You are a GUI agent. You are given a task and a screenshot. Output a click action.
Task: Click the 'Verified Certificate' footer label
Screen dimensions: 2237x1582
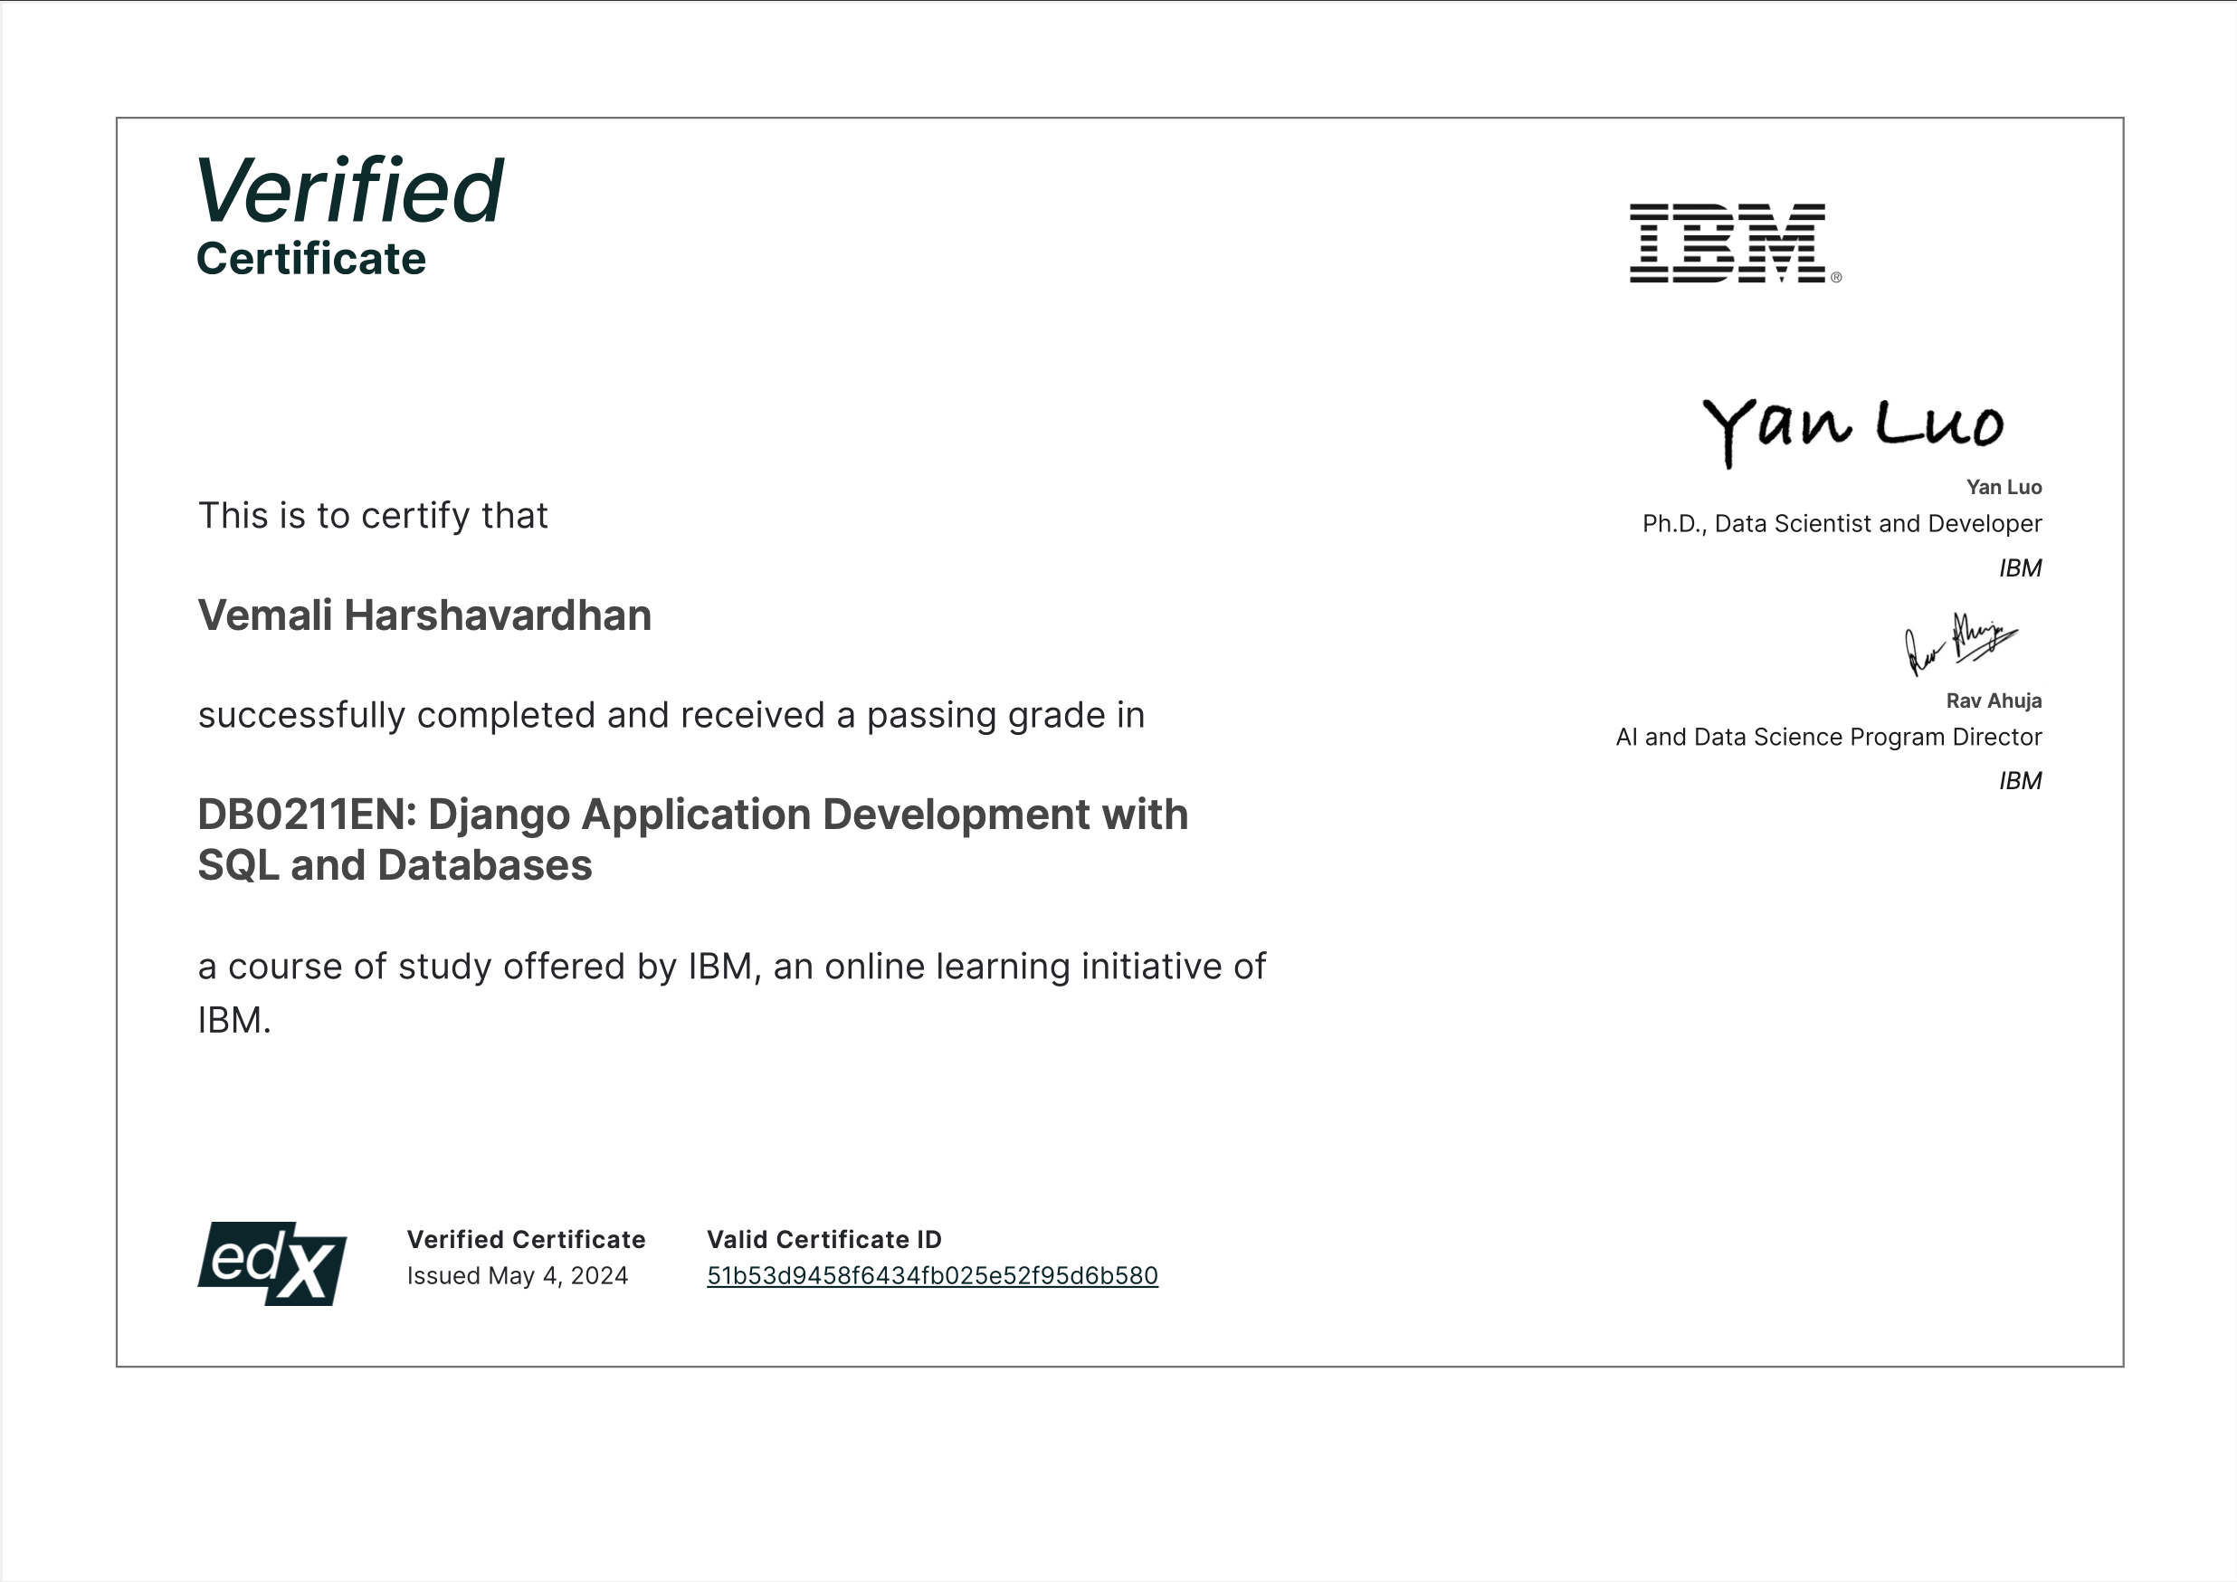526,1239
